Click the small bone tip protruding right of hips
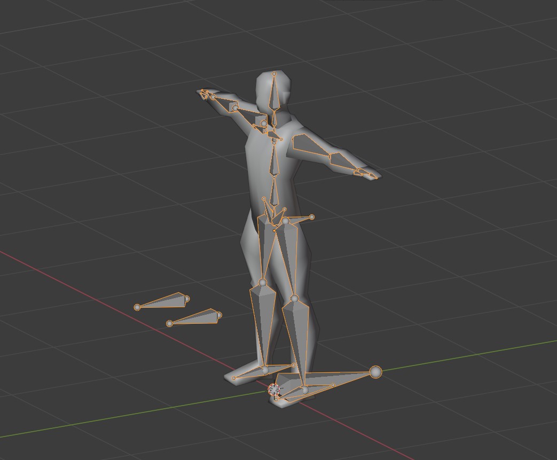 [312, 217]
